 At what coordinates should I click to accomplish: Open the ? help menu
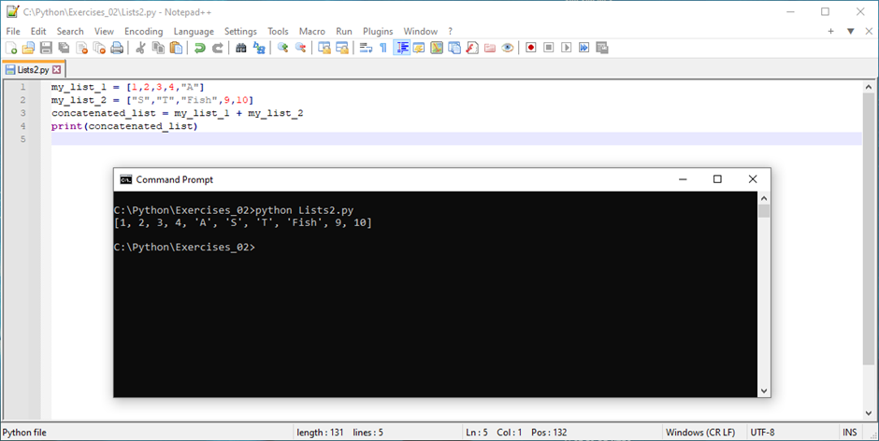pos(450,32)
